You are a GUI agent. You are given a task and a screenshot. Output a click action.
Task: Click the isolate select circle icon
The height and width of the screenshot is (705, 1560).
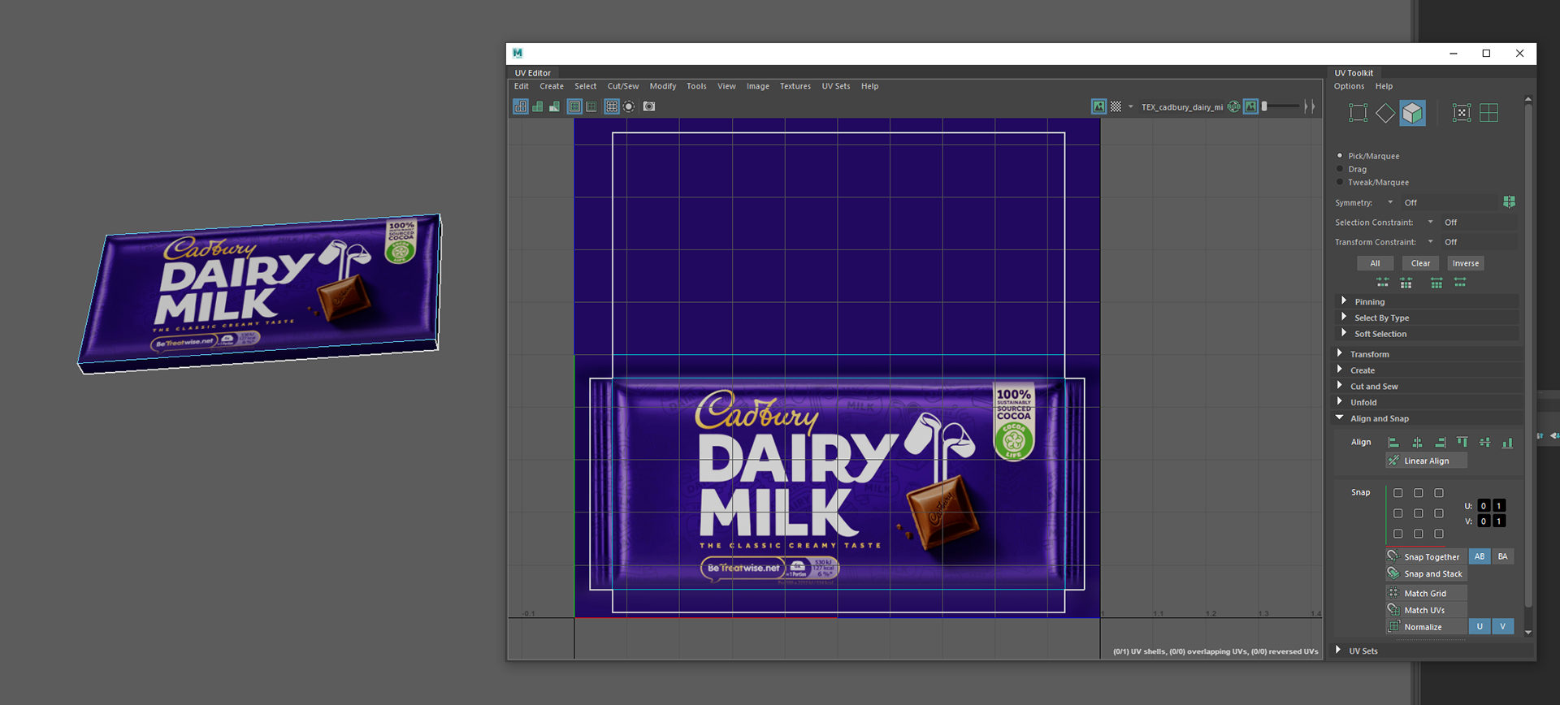(629, 106)
